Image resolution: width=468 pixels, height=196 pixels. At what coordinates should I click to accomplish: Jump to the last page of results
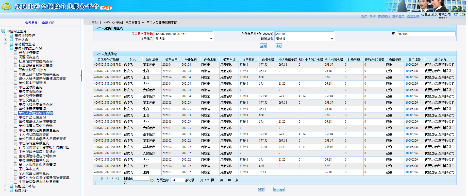tap(117, 178)
